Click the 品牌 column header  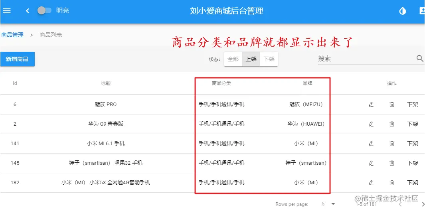click(x=307, y=83)
